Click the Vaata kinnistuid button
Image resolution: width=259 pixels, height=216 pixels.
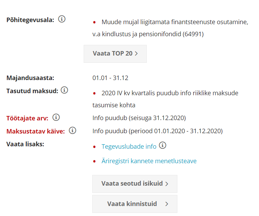(135, 204)
